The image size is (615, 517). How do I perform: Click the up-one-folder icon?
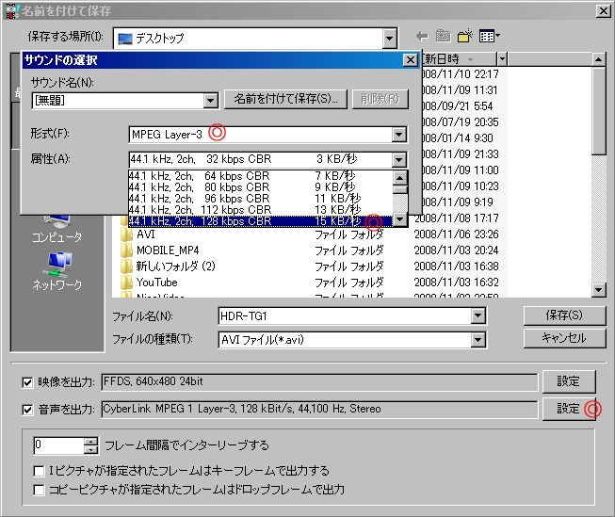point(444,36)
